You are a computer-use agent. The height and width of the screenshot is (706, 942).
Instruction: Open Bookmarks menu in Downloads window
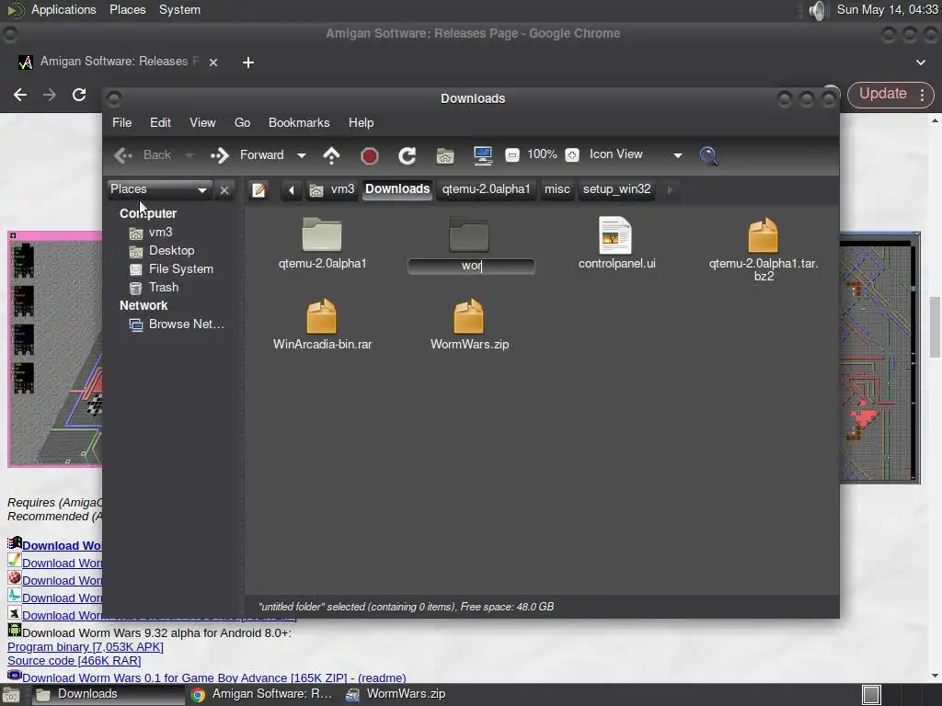click(x=299, y=122)
